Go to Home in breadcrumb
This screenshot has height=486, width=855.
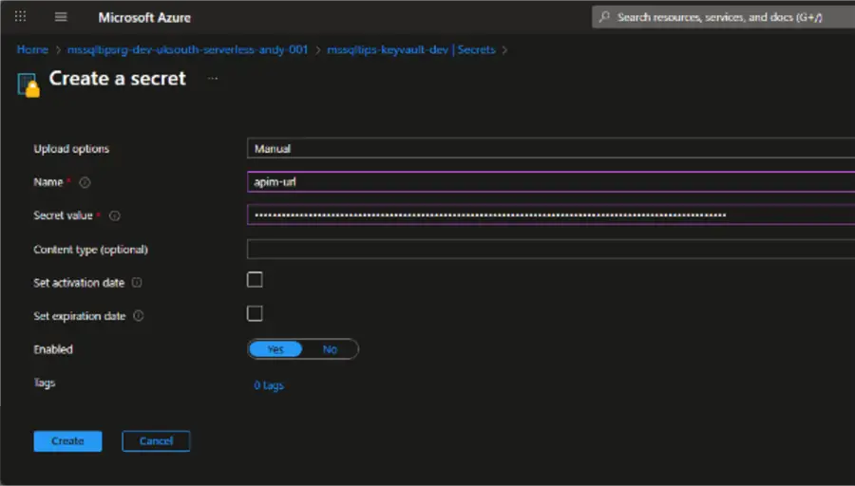click(x=32, y=49)
